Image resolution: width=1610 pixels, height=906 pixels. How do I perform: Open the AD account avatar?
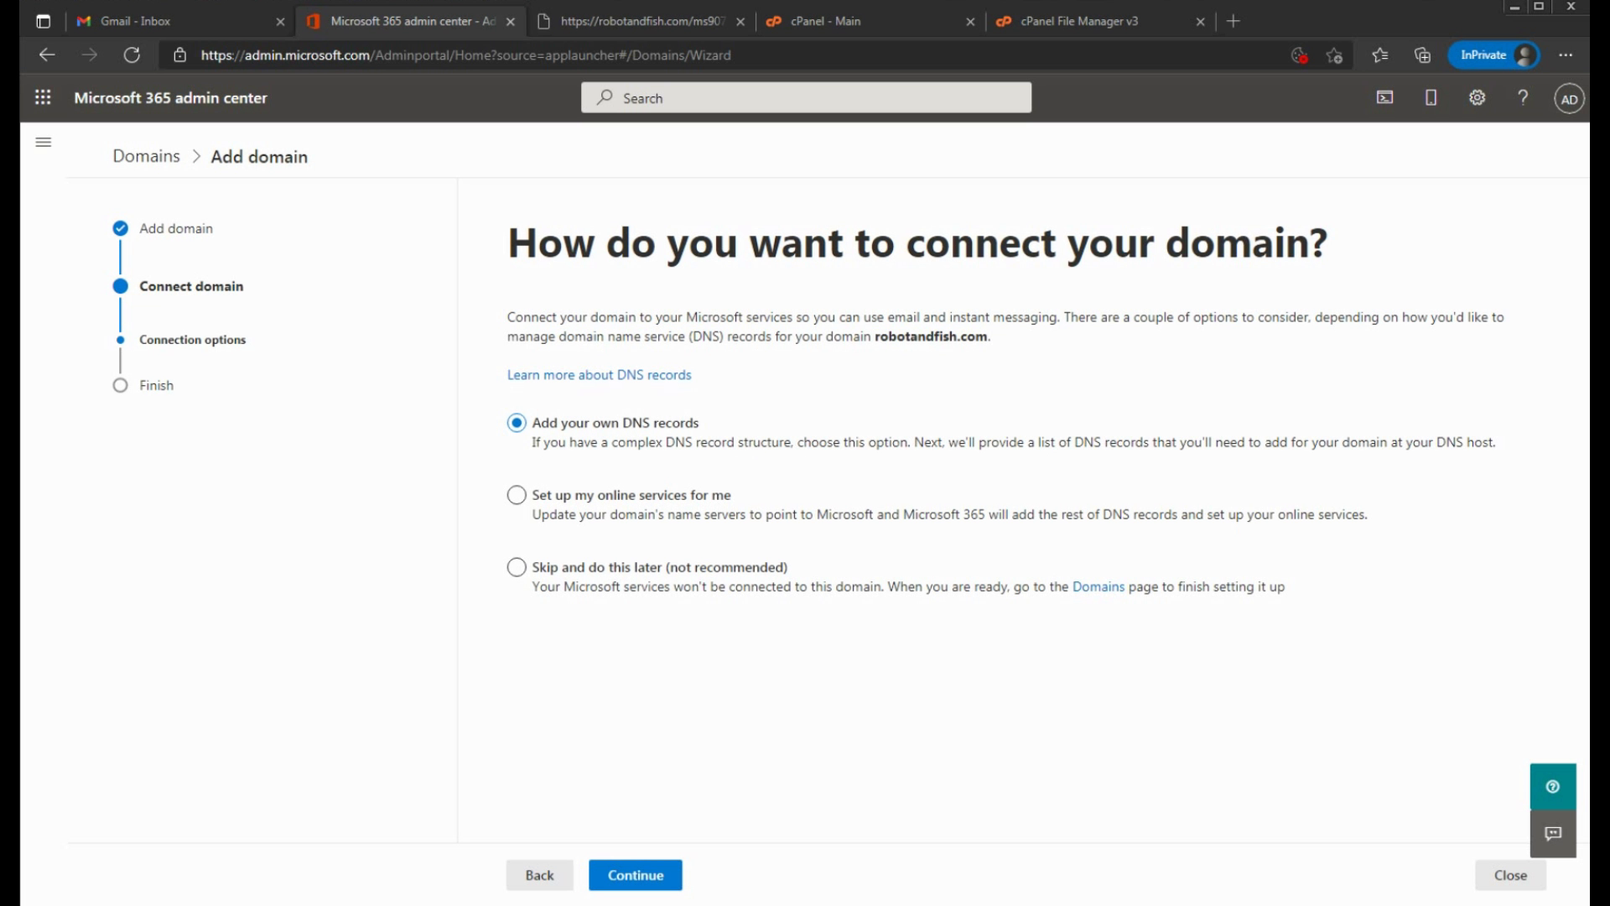[1569, 99]
